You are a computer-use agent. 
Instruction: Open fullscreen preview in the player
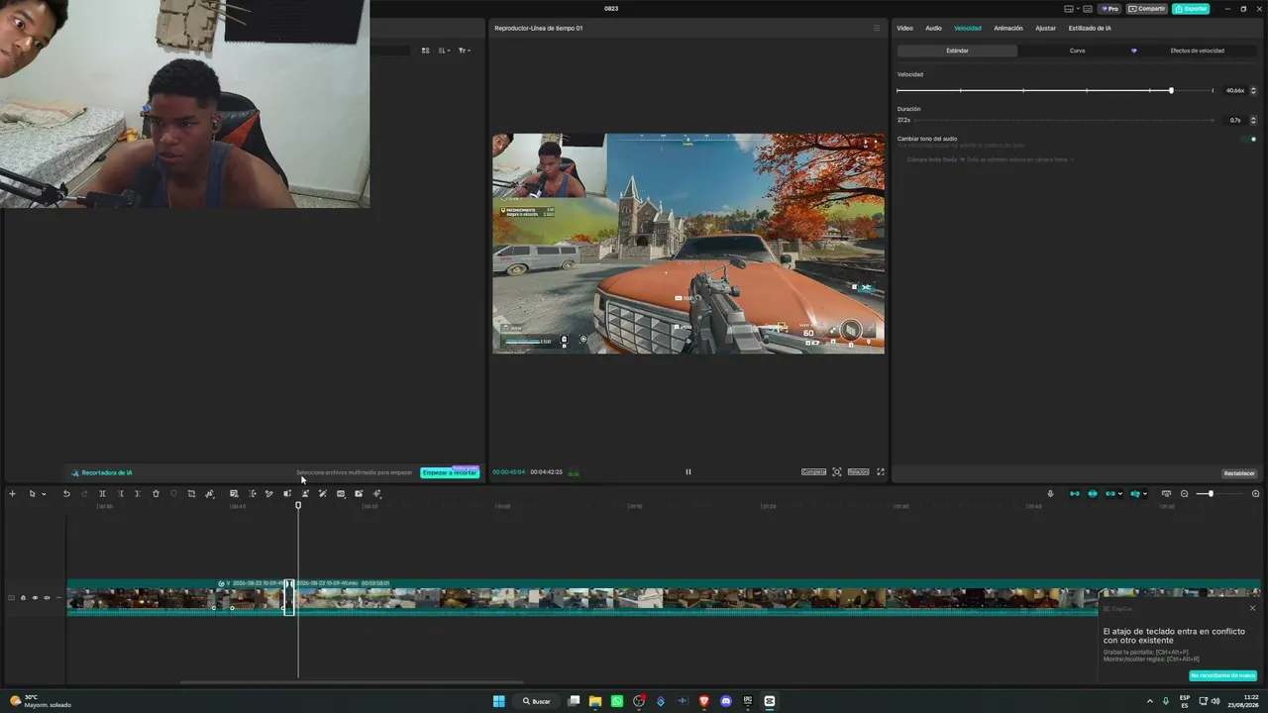(x=880, y=472)
